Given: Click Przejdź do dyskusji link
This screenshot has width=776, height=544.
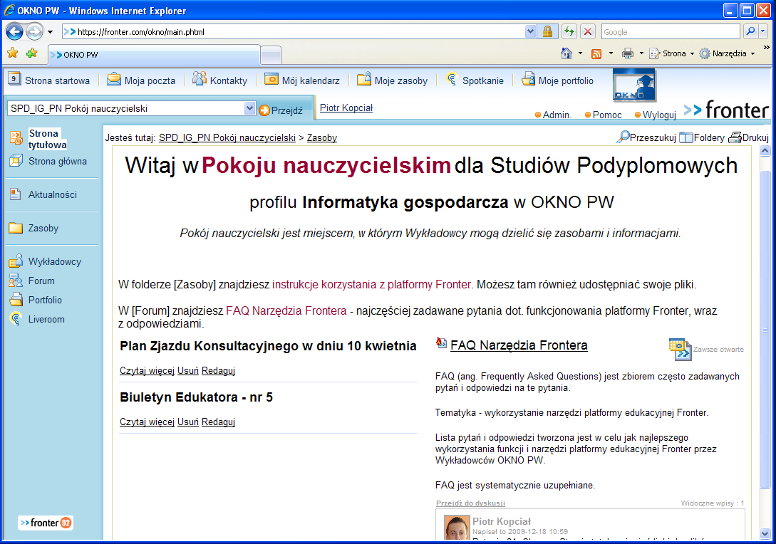Looking at the screenshot, I should (470, 503).
